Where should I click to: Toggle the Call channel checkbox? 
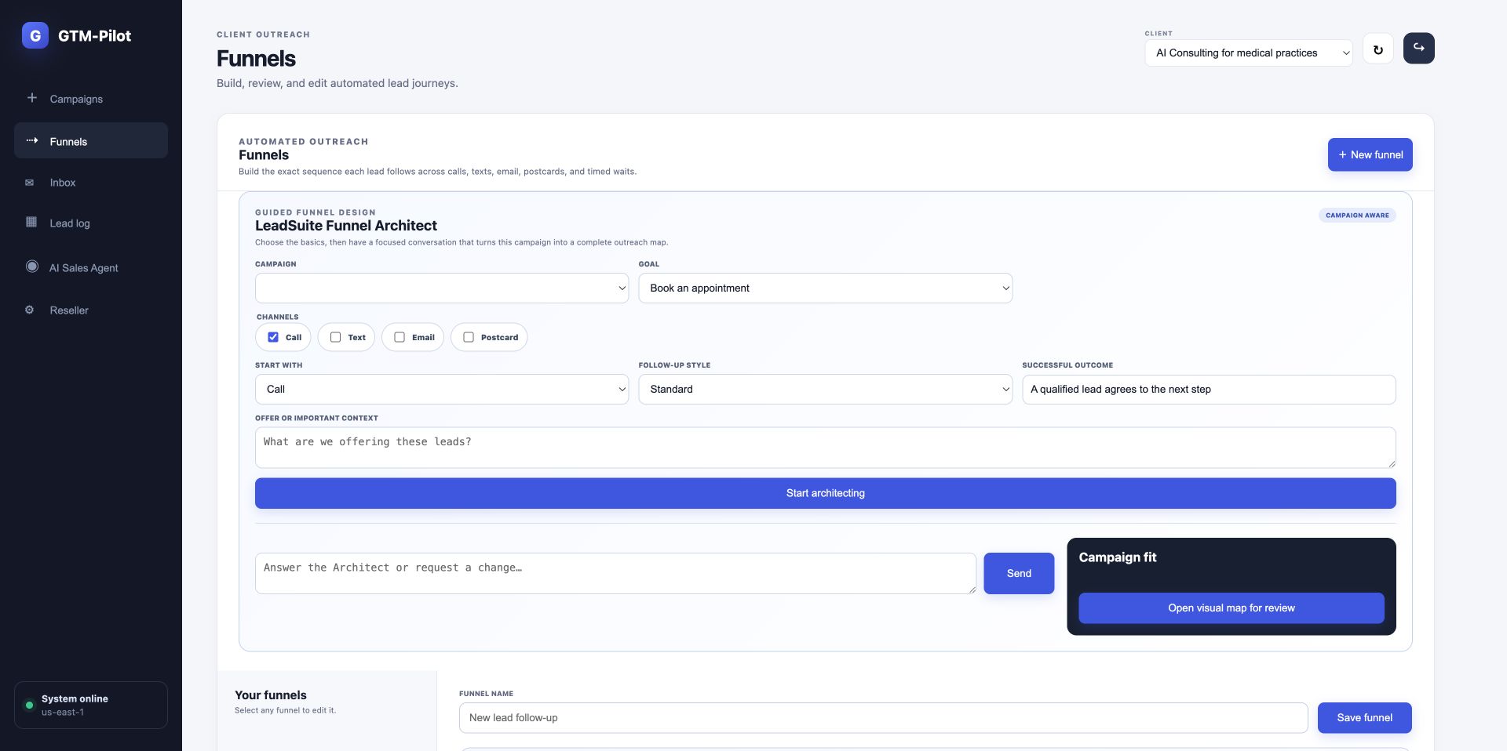273,337
